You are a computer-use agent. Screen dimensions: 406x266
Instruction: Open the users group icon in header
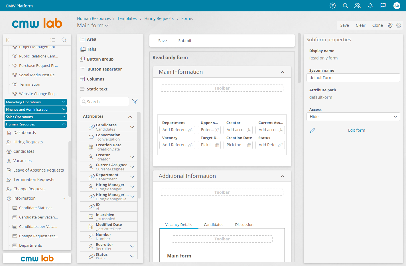(x=357, y=6)
